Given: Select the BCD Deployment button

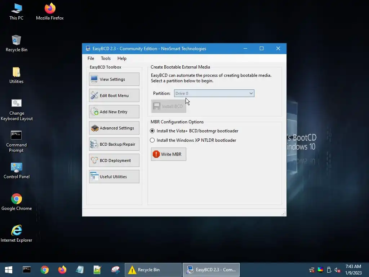Looking at the screenshot, I should (x=114, y=161).
